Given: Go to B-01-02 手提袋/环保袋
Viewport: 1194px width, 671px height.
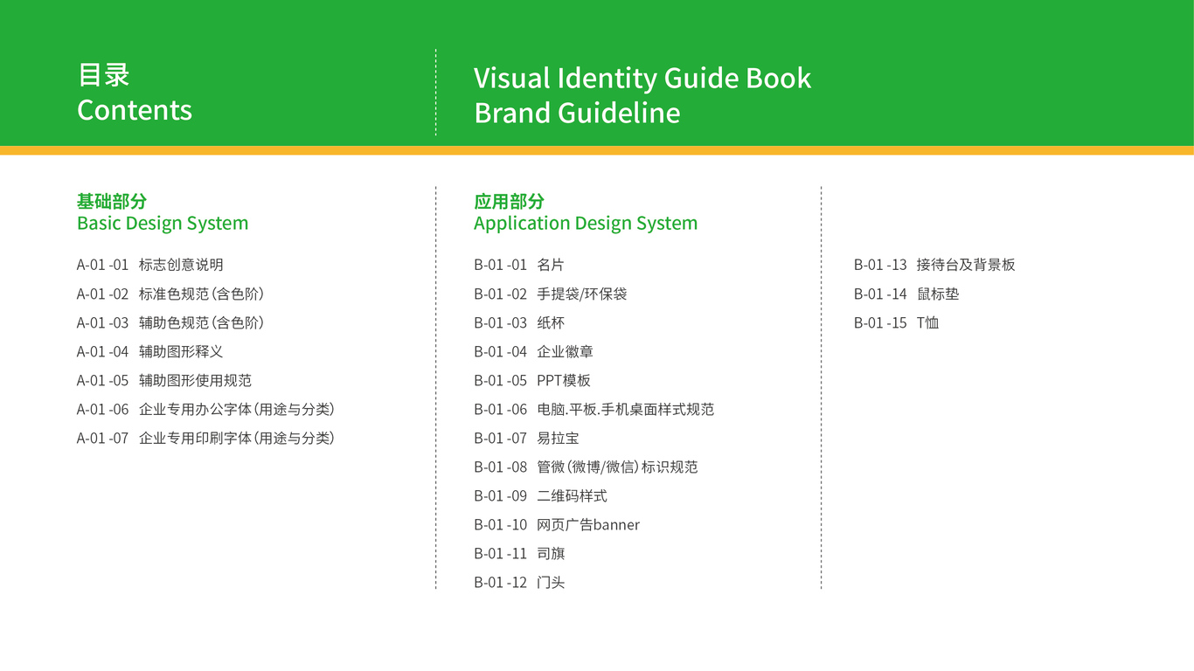Looking at the screenshot, I should tap(551, 294).
